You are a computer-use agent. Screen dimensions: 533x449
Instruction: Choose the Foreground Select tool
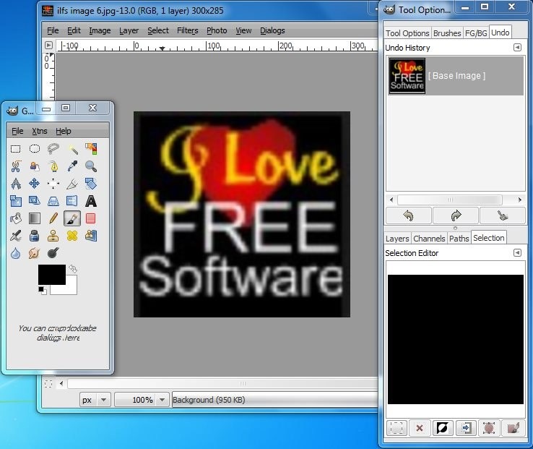point(35,166)
